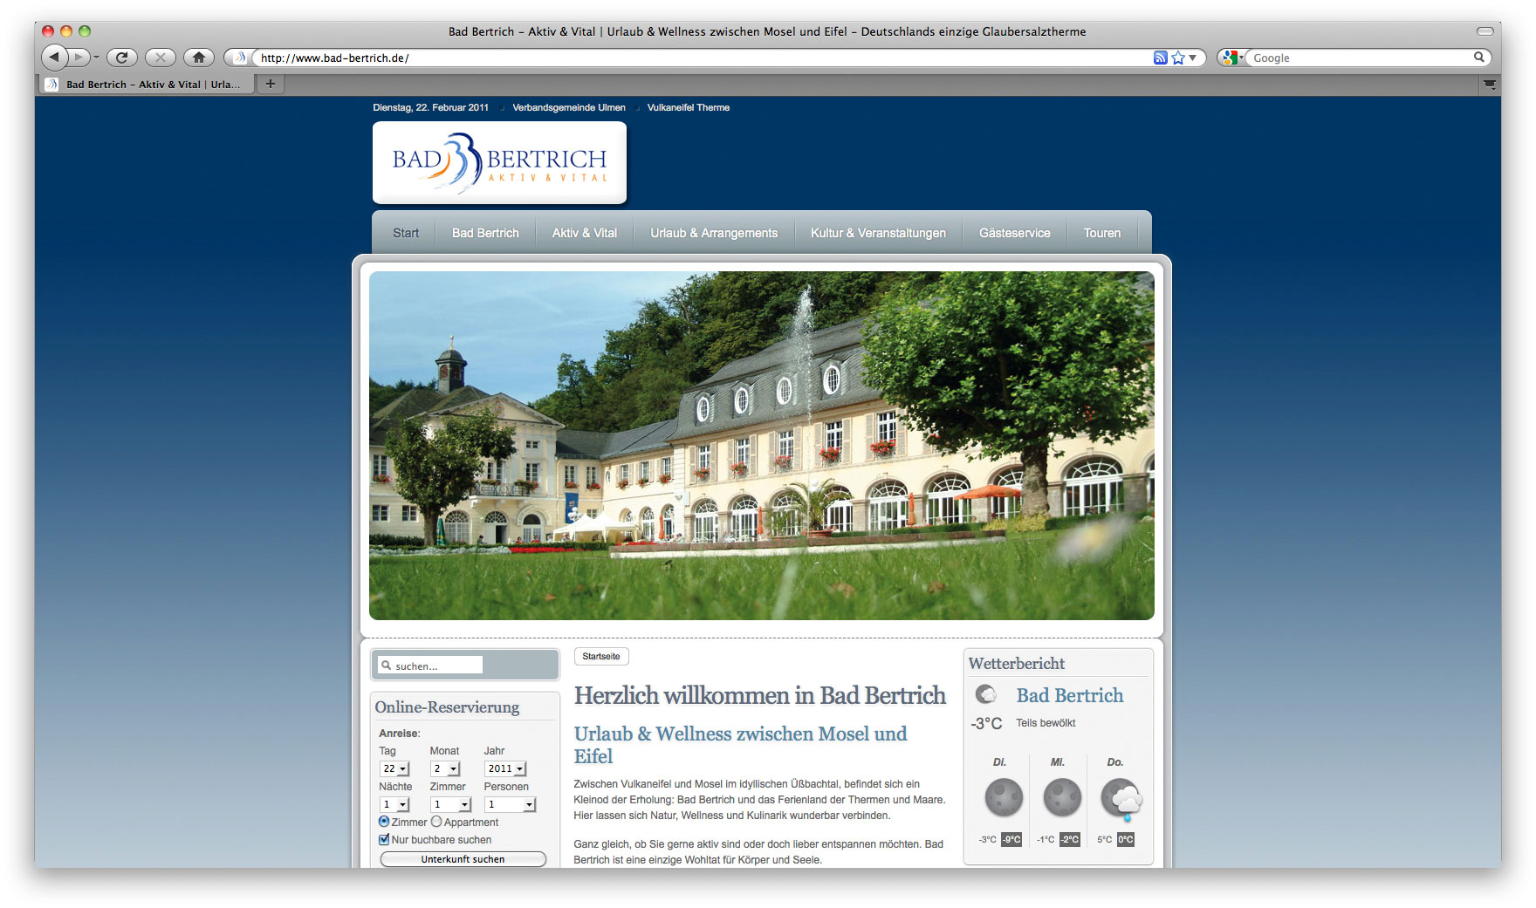Click the Unterkunft suchen button
Viewport: 1536px width, 908px height.
click(x=463, y=859)
